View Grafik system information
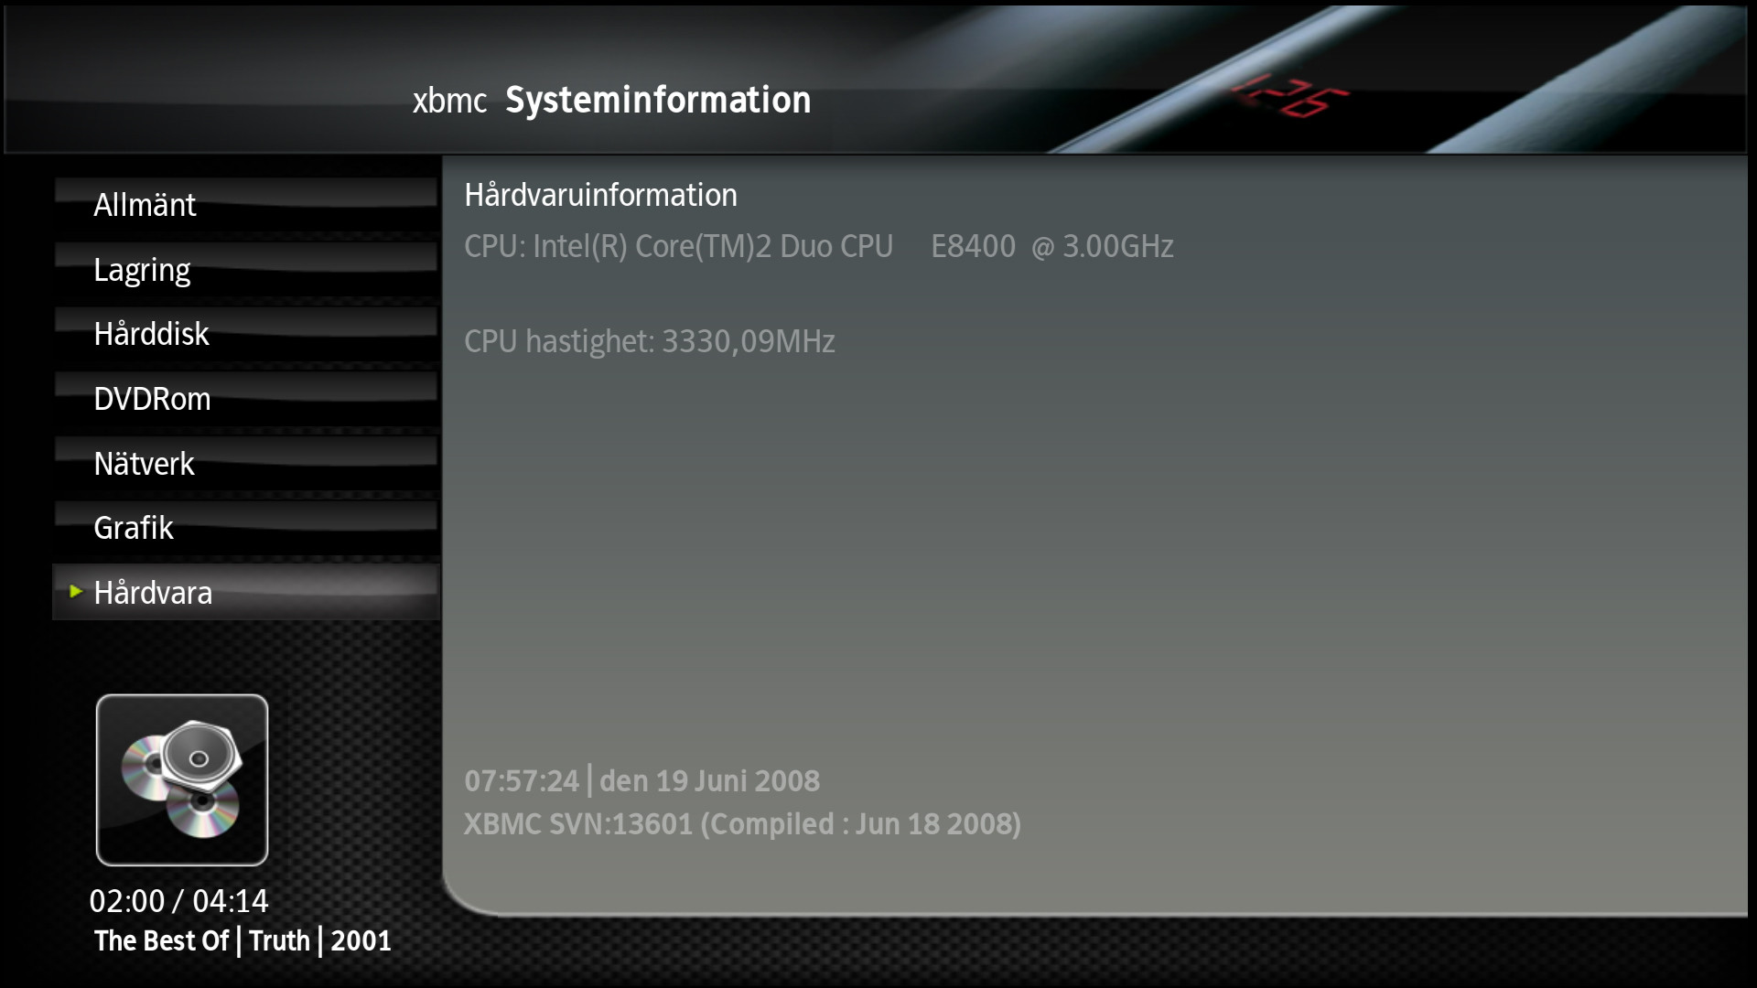 pyautogui.click(x=246, y=528)
